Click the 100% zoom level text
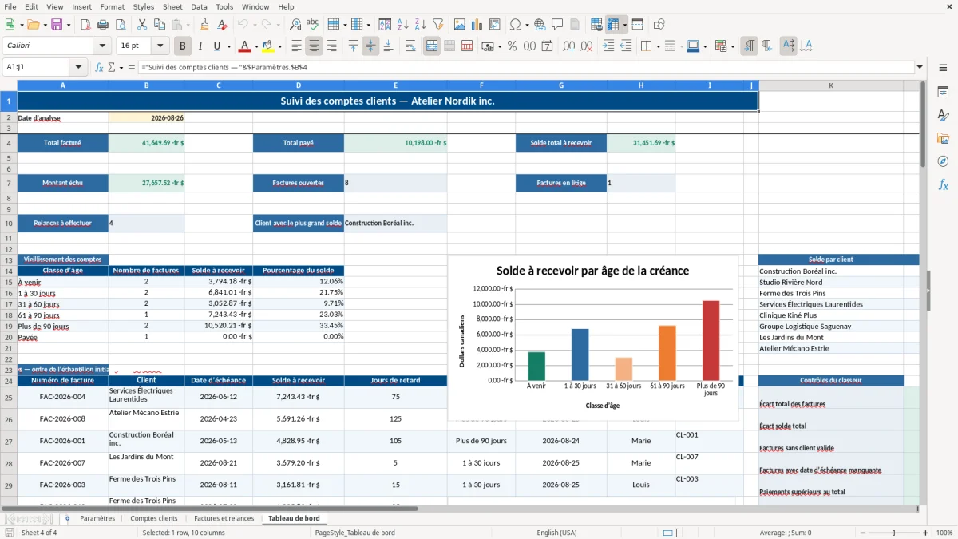The height and width of the screenshot is (539, 958). coord(944,533)
